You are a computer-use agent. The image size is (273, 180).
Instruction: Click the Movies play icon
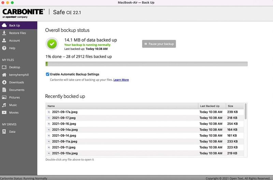click(4, 112)
